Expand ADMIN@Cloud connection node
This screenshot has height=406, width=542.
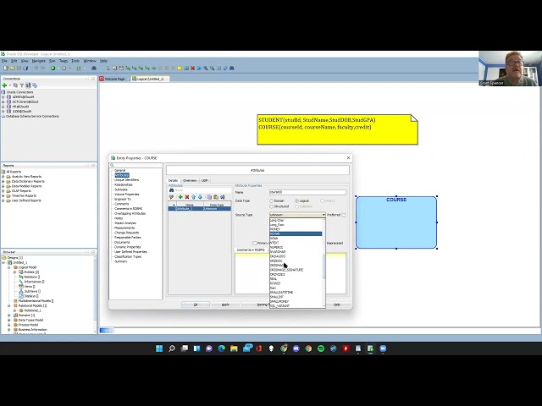click(x=3, y=97)
